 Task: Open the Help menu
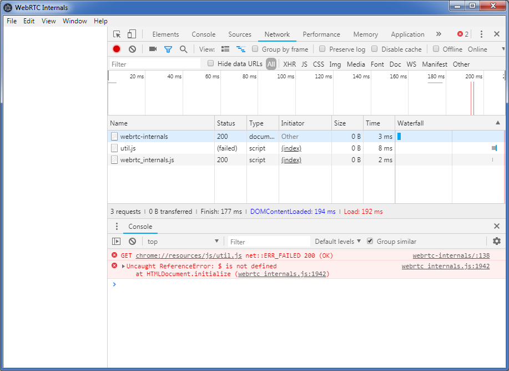click(100, 21)
